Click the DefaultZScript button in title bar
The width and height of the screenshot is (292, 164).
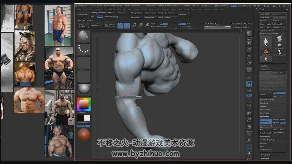coord(245,6)
